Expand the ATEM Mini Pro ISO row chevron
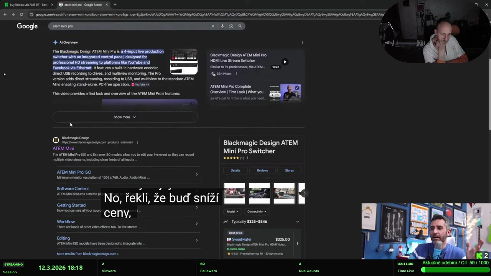 [x=197, y=174]
